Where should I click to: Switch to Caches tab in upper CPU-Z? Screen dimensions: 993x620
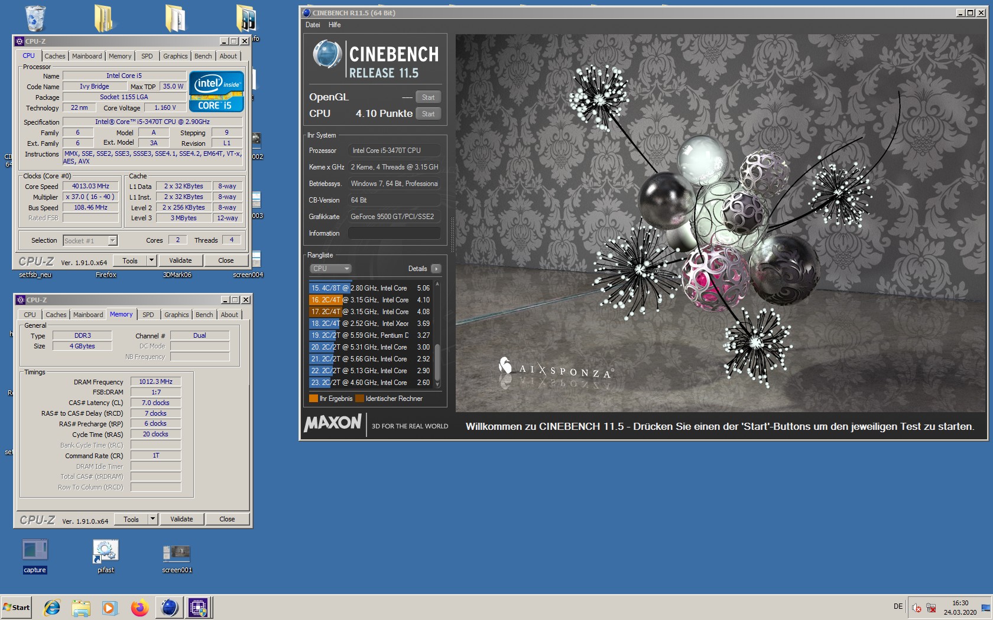pos(55,56)
